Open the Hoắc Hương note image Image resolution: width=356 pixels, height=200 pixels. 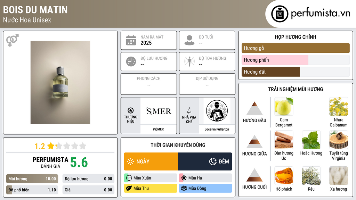[311, 140]
